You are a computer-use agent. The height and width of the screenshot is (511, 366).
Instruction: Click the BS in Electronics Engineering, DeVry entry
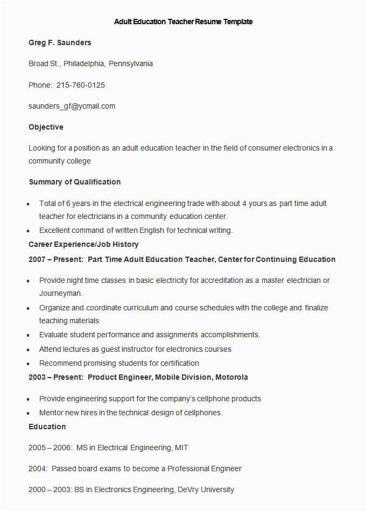coord(131,489)
